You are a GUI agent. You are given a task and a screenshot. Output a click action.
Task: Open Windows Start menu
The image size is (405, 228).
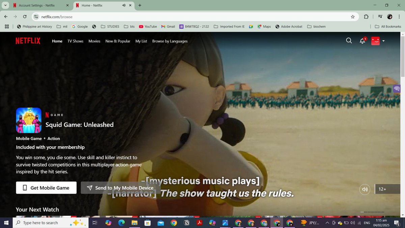[6, 223]
